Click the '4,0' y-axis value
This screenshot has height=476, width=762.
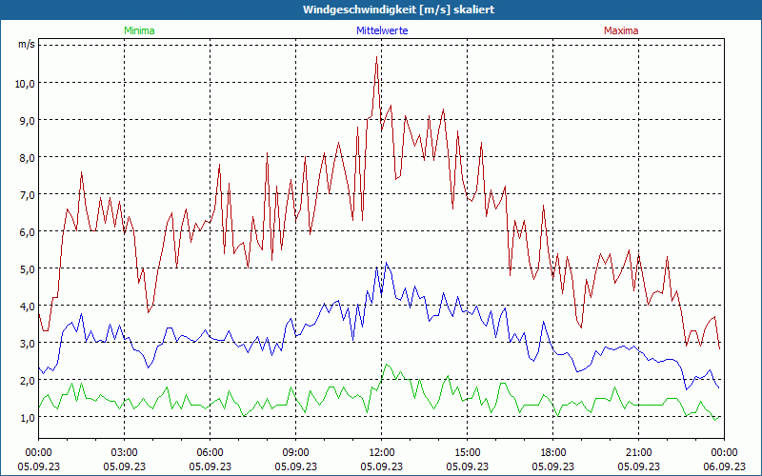[28, 306]
